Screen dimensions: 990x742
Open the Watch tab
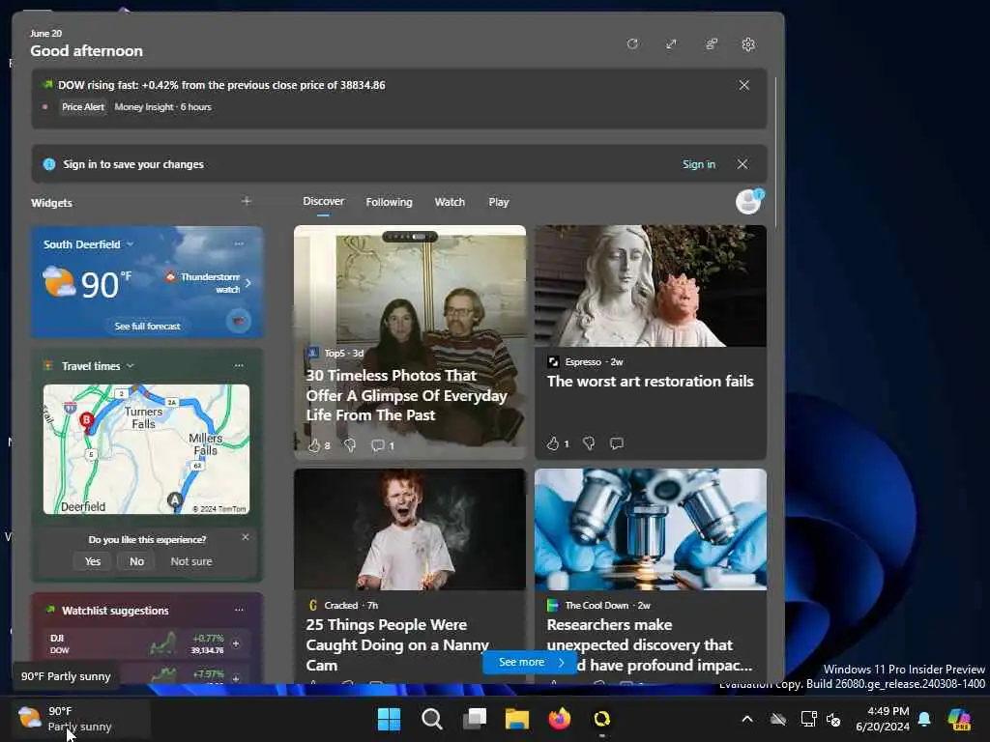[x=450, y=202]
